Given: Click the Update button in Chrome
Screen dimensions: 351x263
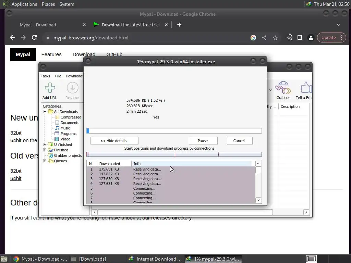Looking at the screenshot, I should [x=328, y=38].
